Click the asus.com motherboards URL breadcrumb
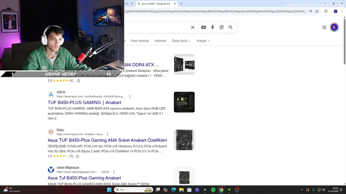The image size is (346, 194). [91, 96]
